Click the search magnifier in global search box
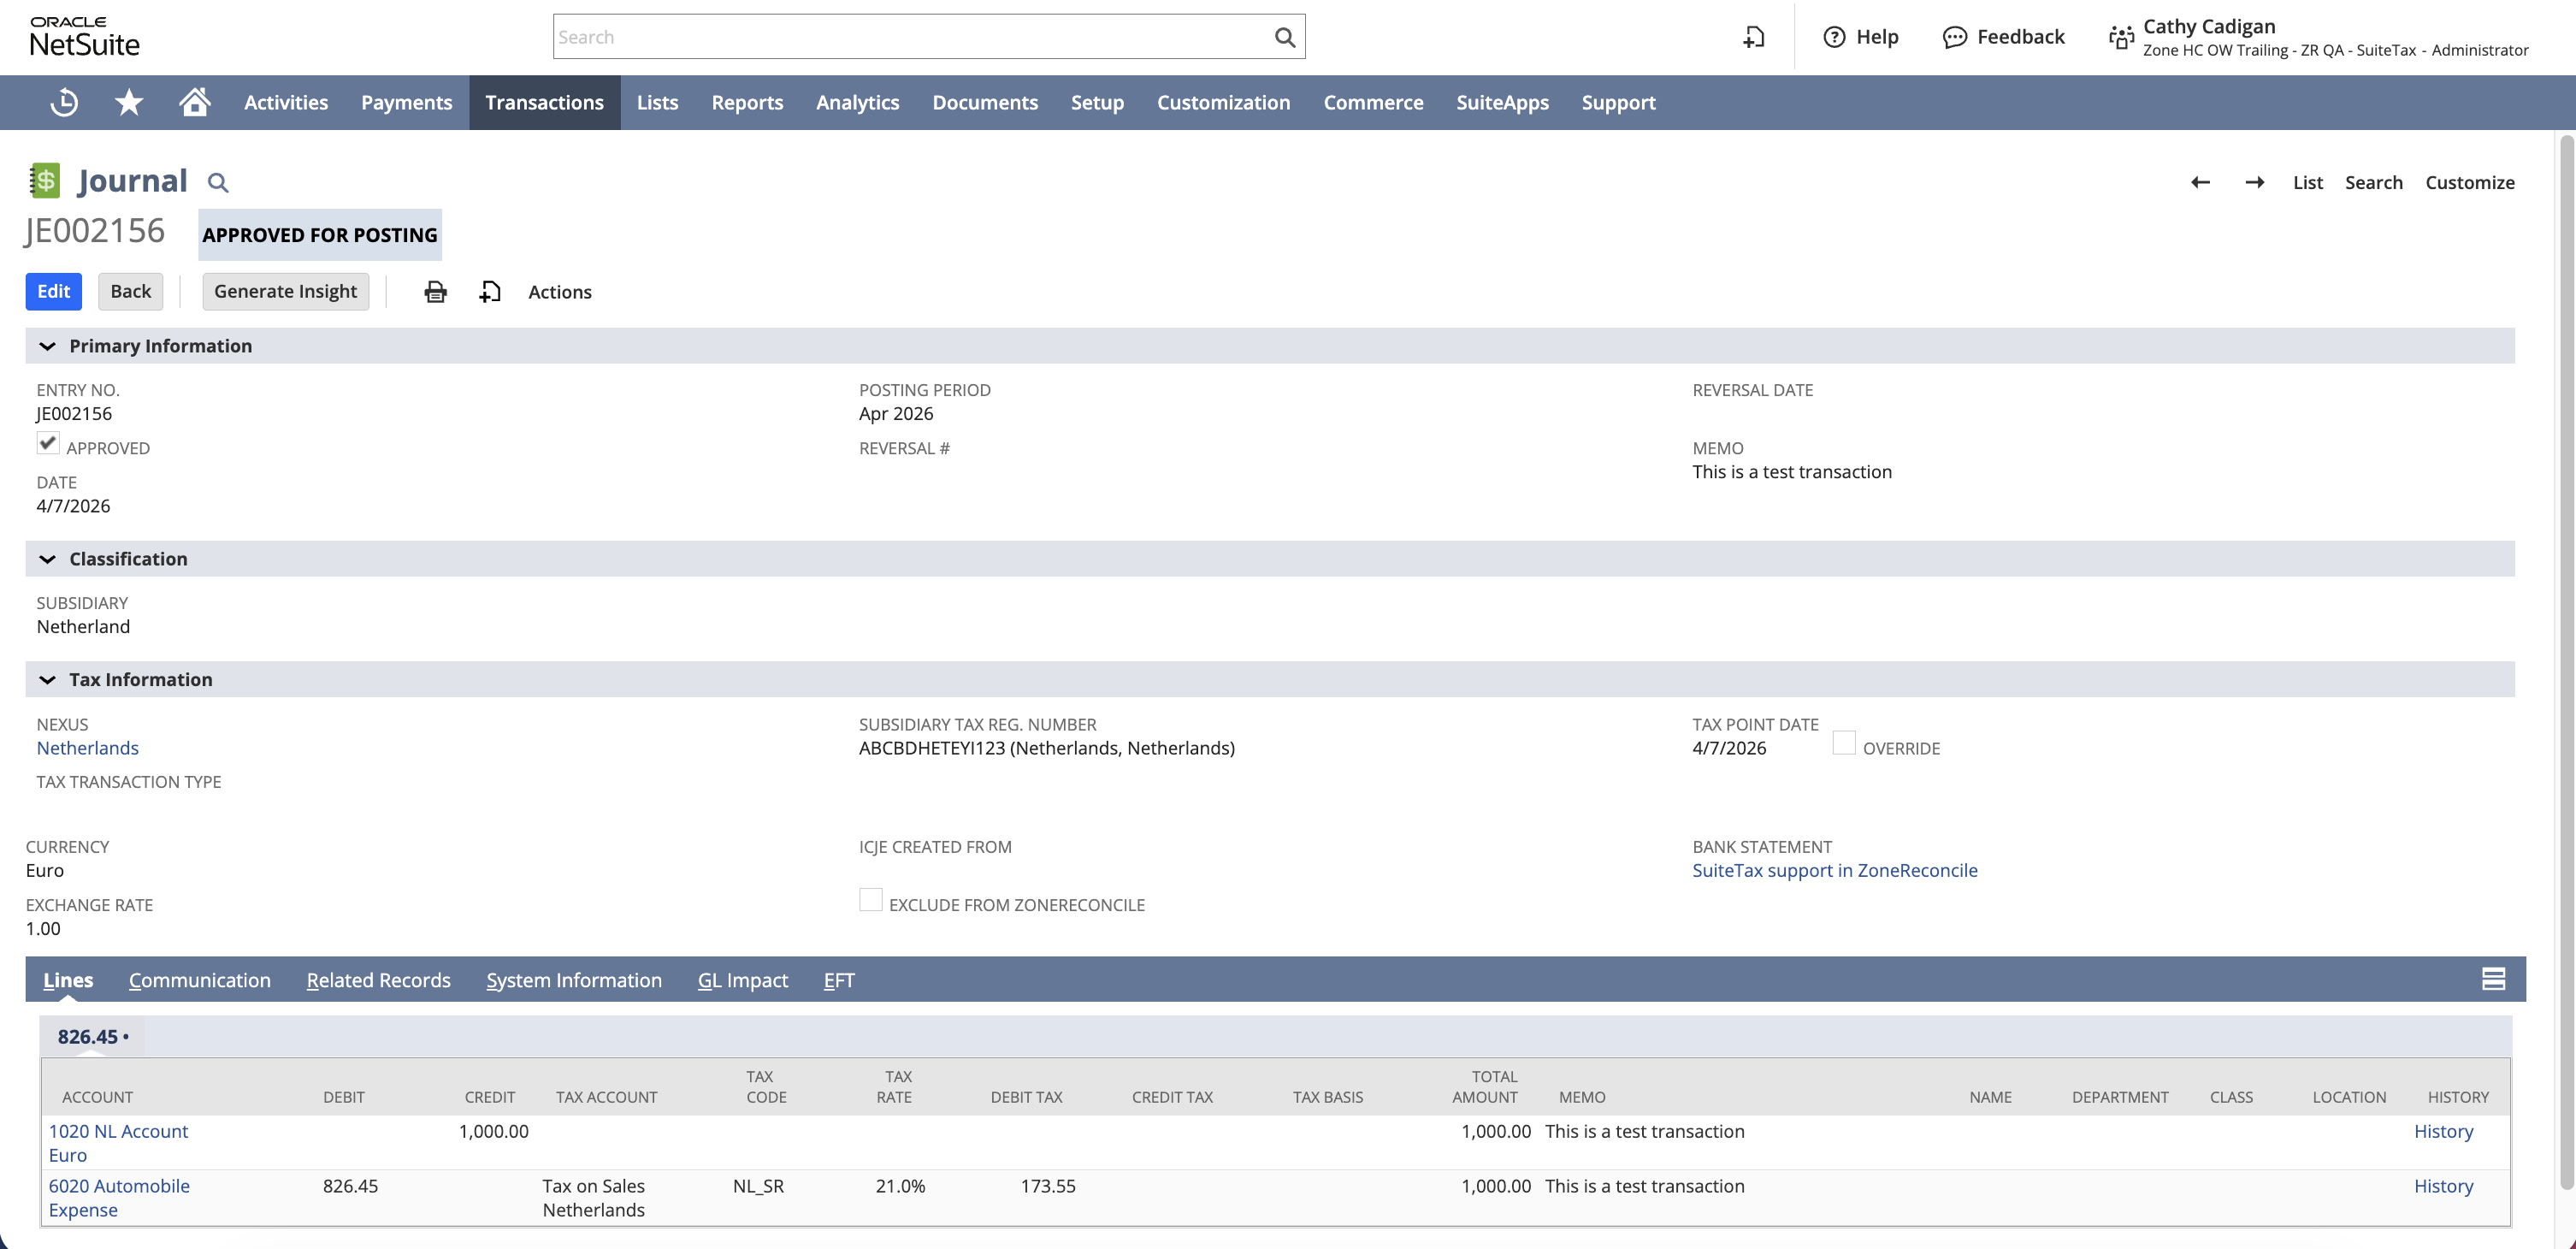 point(1285,37)
